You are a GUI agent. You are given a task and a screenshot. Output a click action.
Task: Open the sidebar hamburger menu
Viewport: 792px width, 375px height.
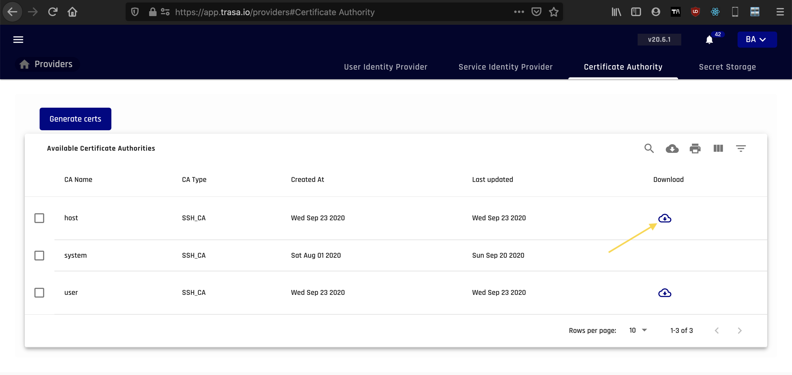18,40
